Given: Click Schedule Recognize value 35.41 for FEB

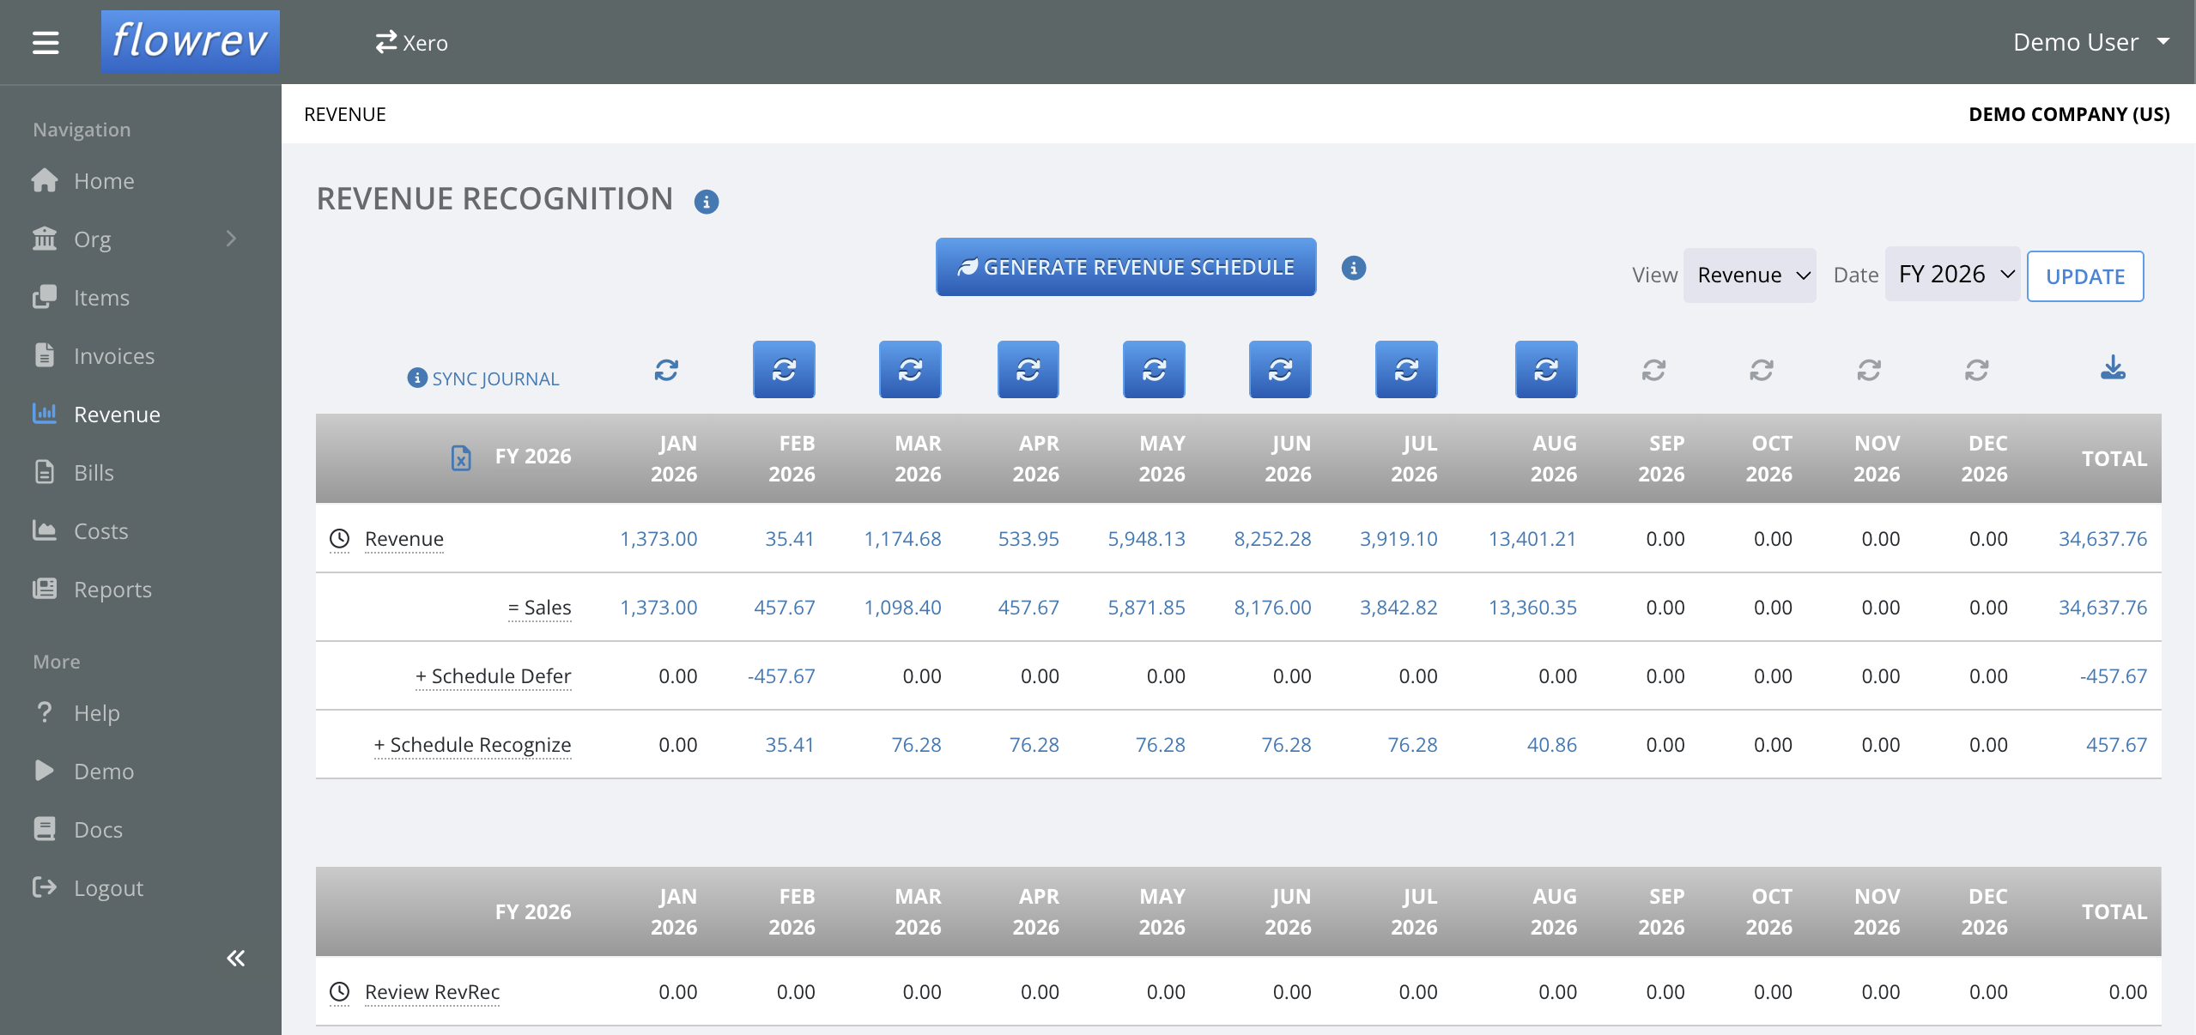Looking at the screenshot, I should click(x=790, y=745).
